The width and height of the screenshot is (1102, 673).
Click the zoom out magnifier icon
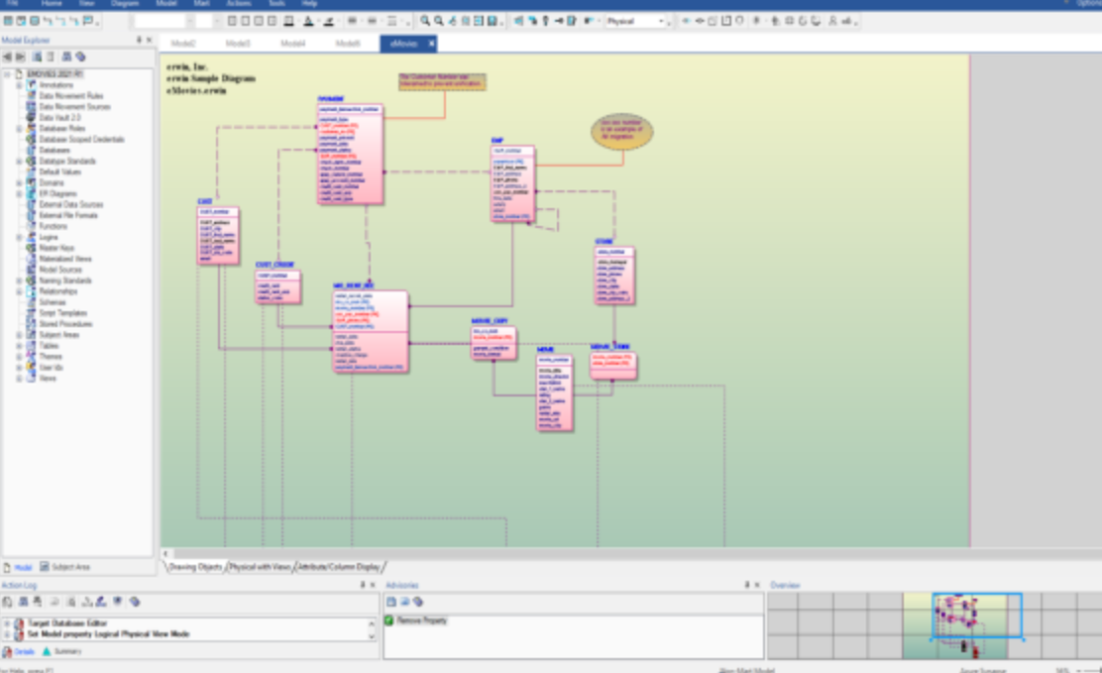coord(439,21)
